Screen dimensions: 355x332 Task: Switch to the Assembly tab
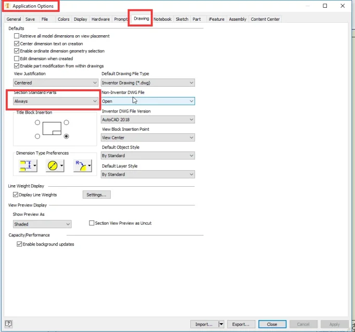pyautogui.click(x=238, y=19)
